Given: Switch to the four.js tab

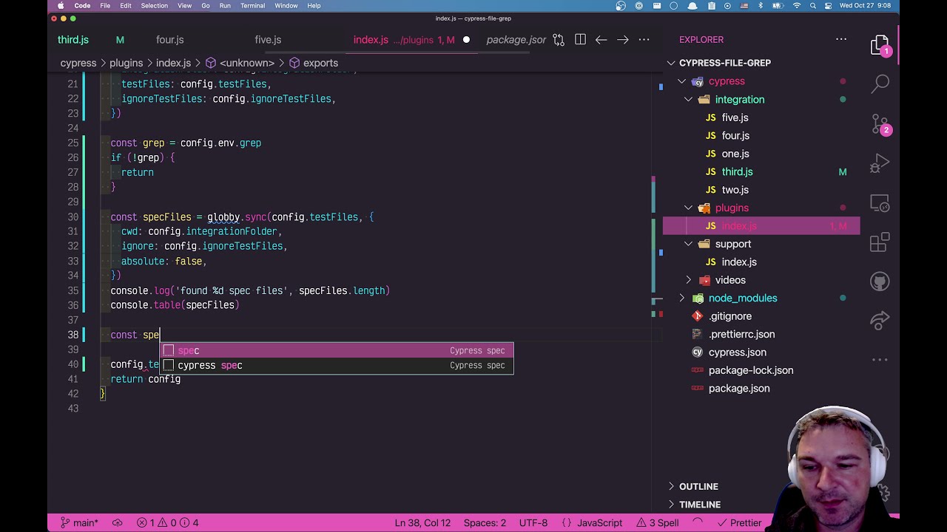Looking at the screenshot, I should pyautogui.click(x=169, y=40).
